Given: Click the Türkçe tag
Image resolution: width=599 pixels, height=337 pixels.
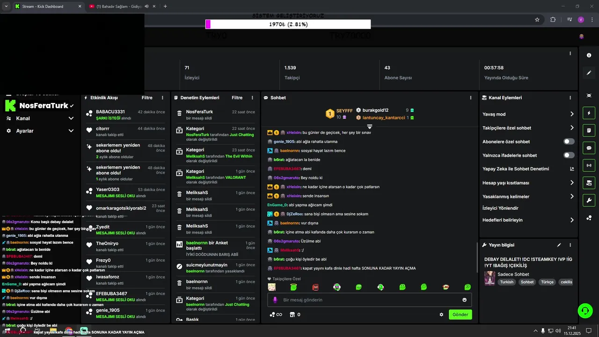Looking at the screenshot, I should point(547,282).
